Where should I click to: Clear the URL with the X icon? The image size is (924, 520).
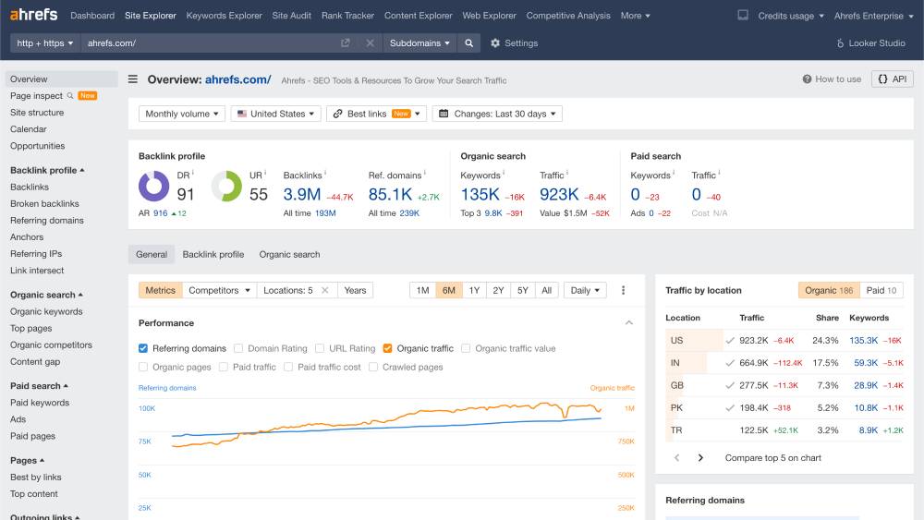(370, 43)
